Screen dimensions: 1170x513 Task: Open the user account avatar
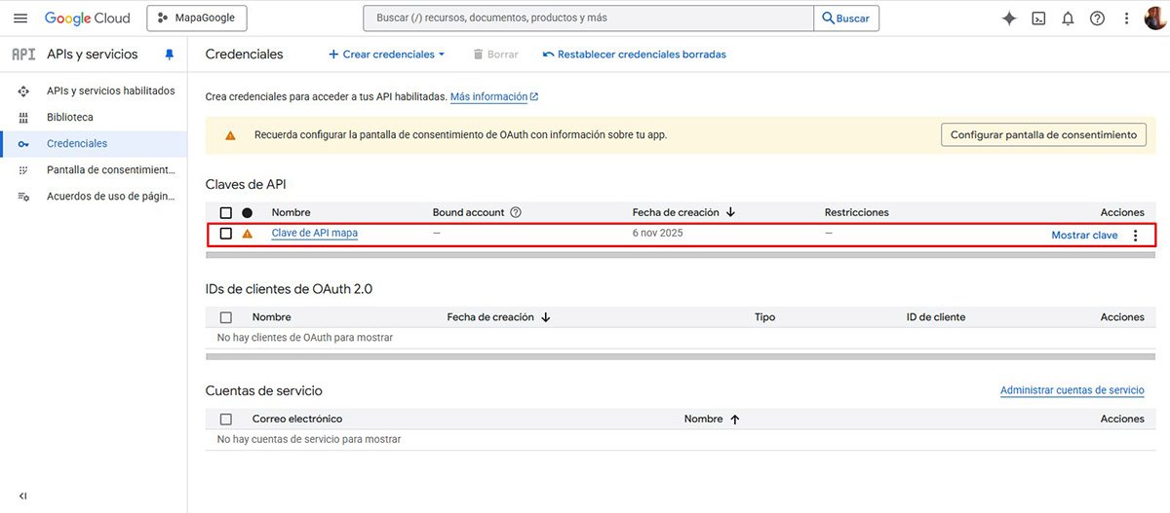point(1155,18)
